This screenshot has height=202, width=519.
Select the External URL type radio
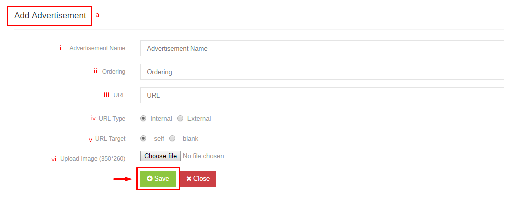[180, 118]
